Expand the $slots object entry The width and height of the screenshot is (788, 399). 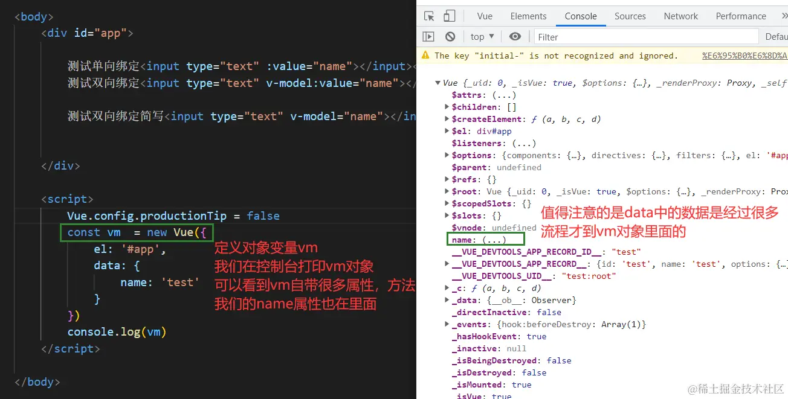click(x=447, y=216)
